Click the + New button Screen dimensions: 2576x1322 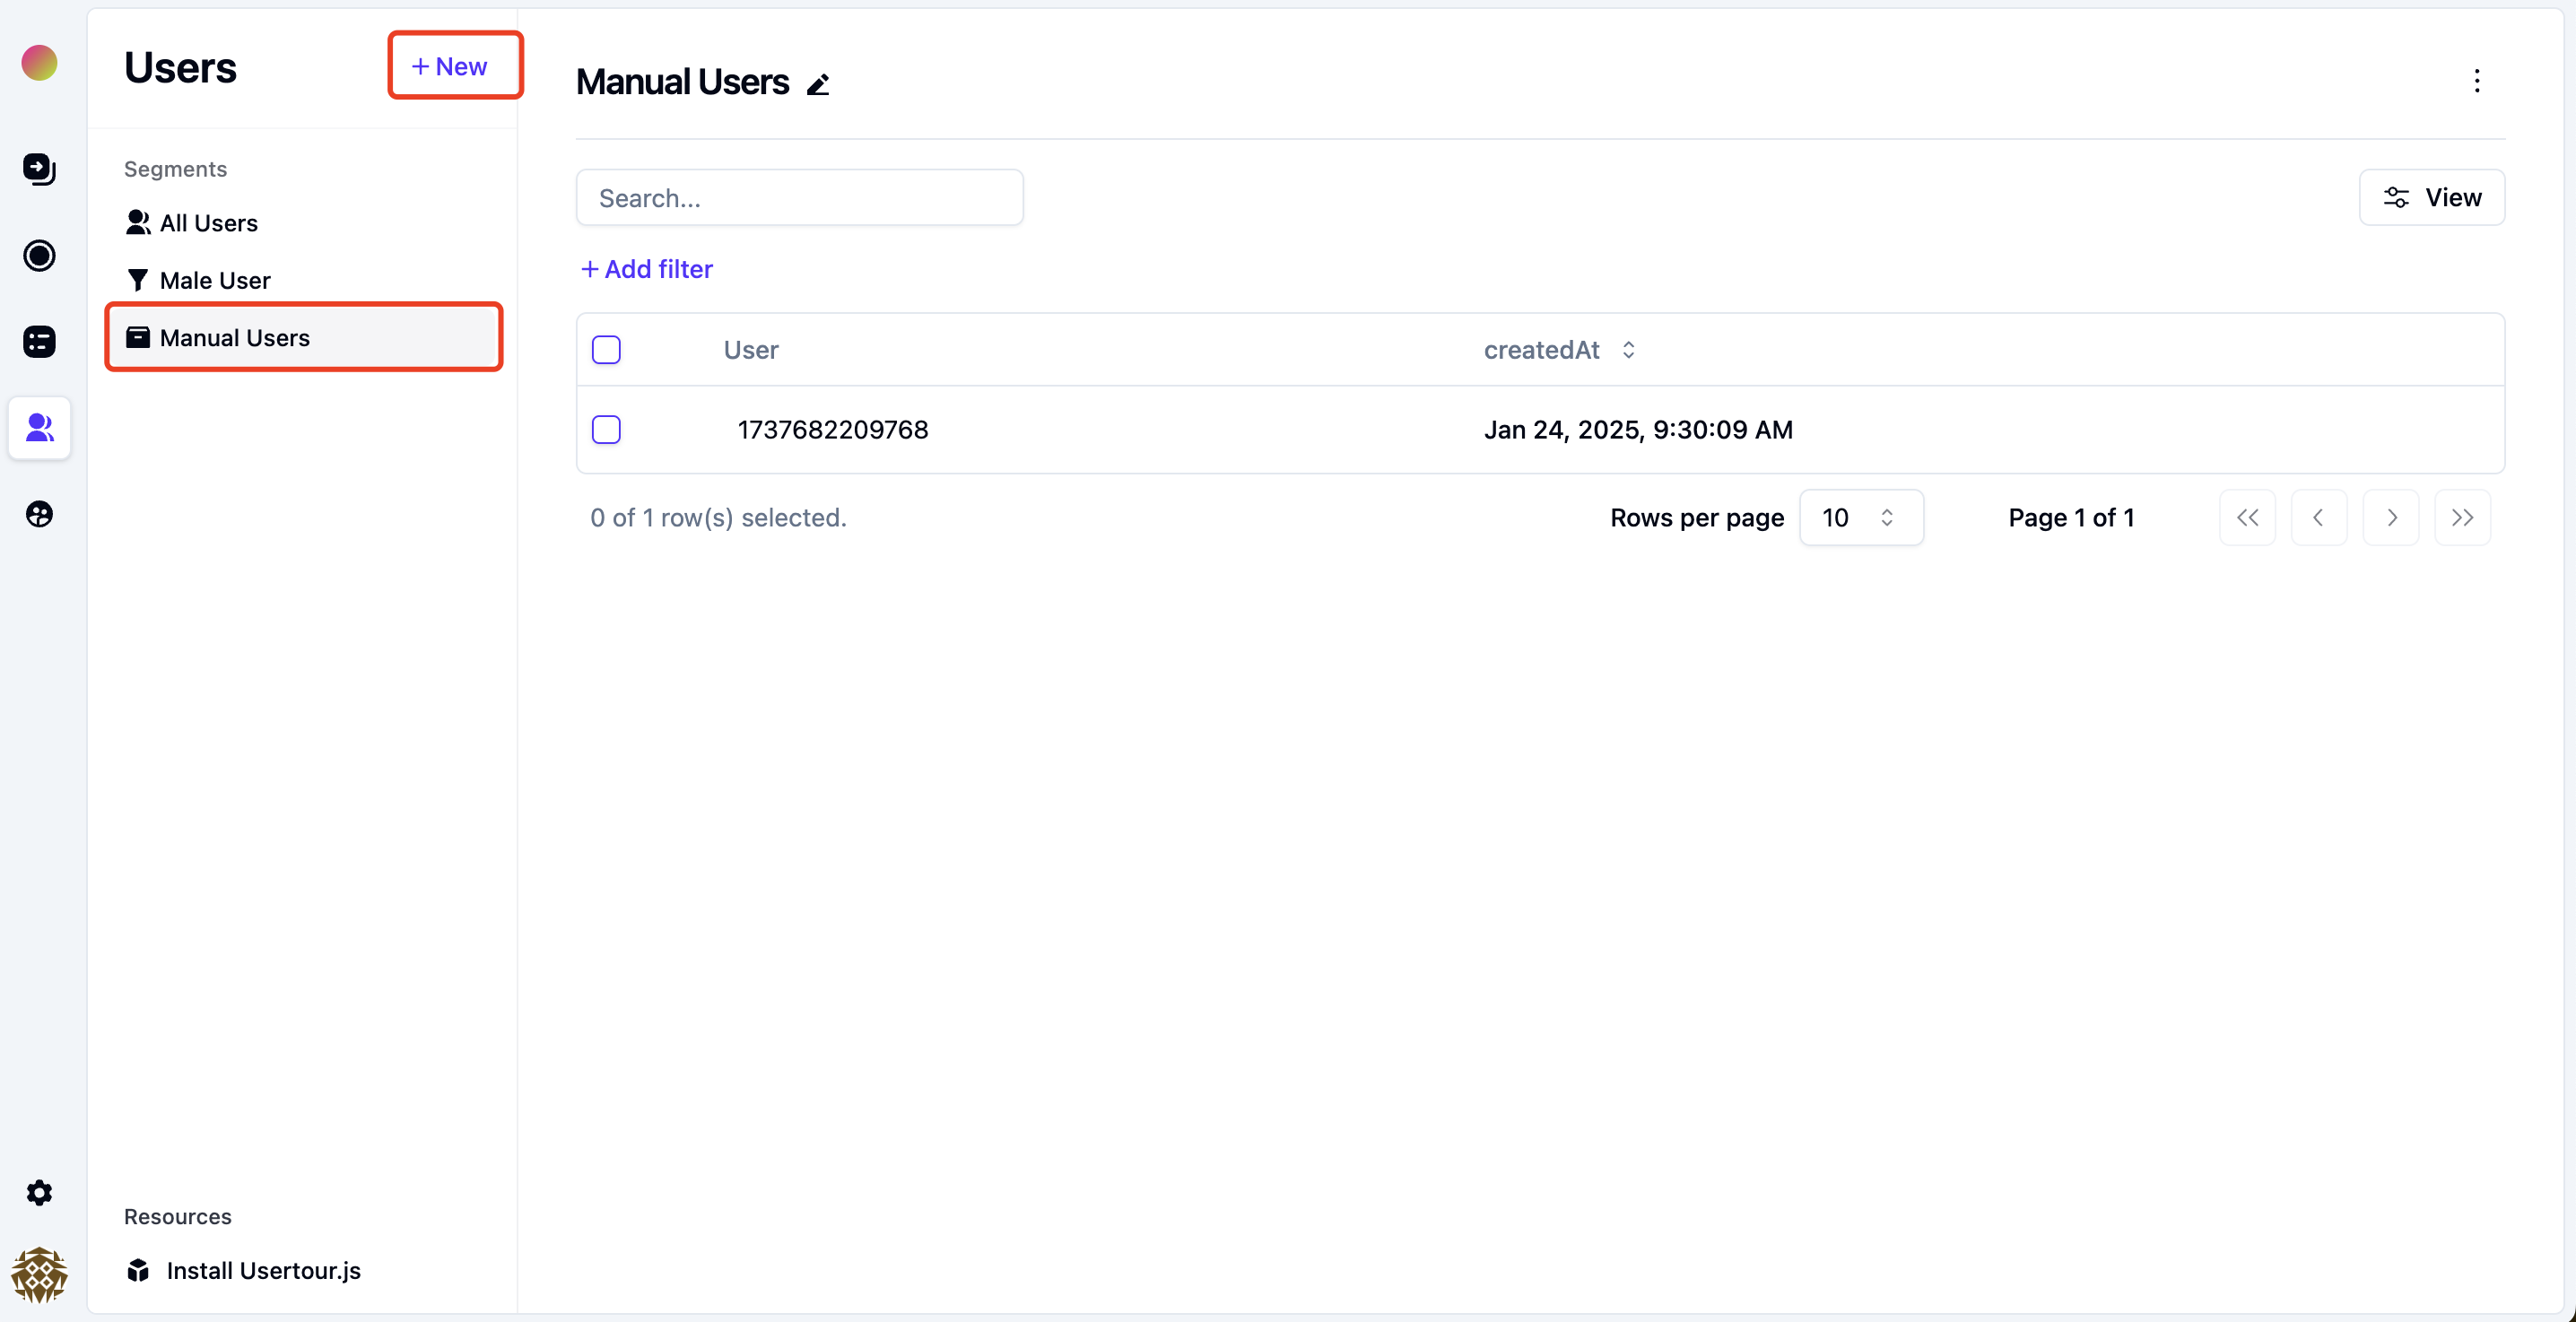click(454, 66)
